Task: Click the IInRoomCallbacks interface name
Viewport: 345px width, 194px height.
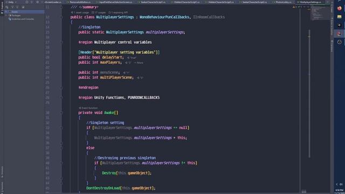Action: point(209,17)
